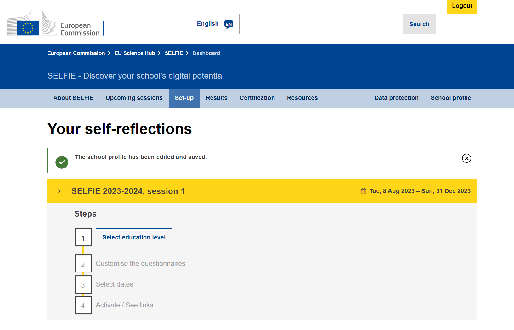This screenshot has height=330, width=514.
Task: Click the chevron after EU Science Hub breadcrumb
Action: click(159, 53)
